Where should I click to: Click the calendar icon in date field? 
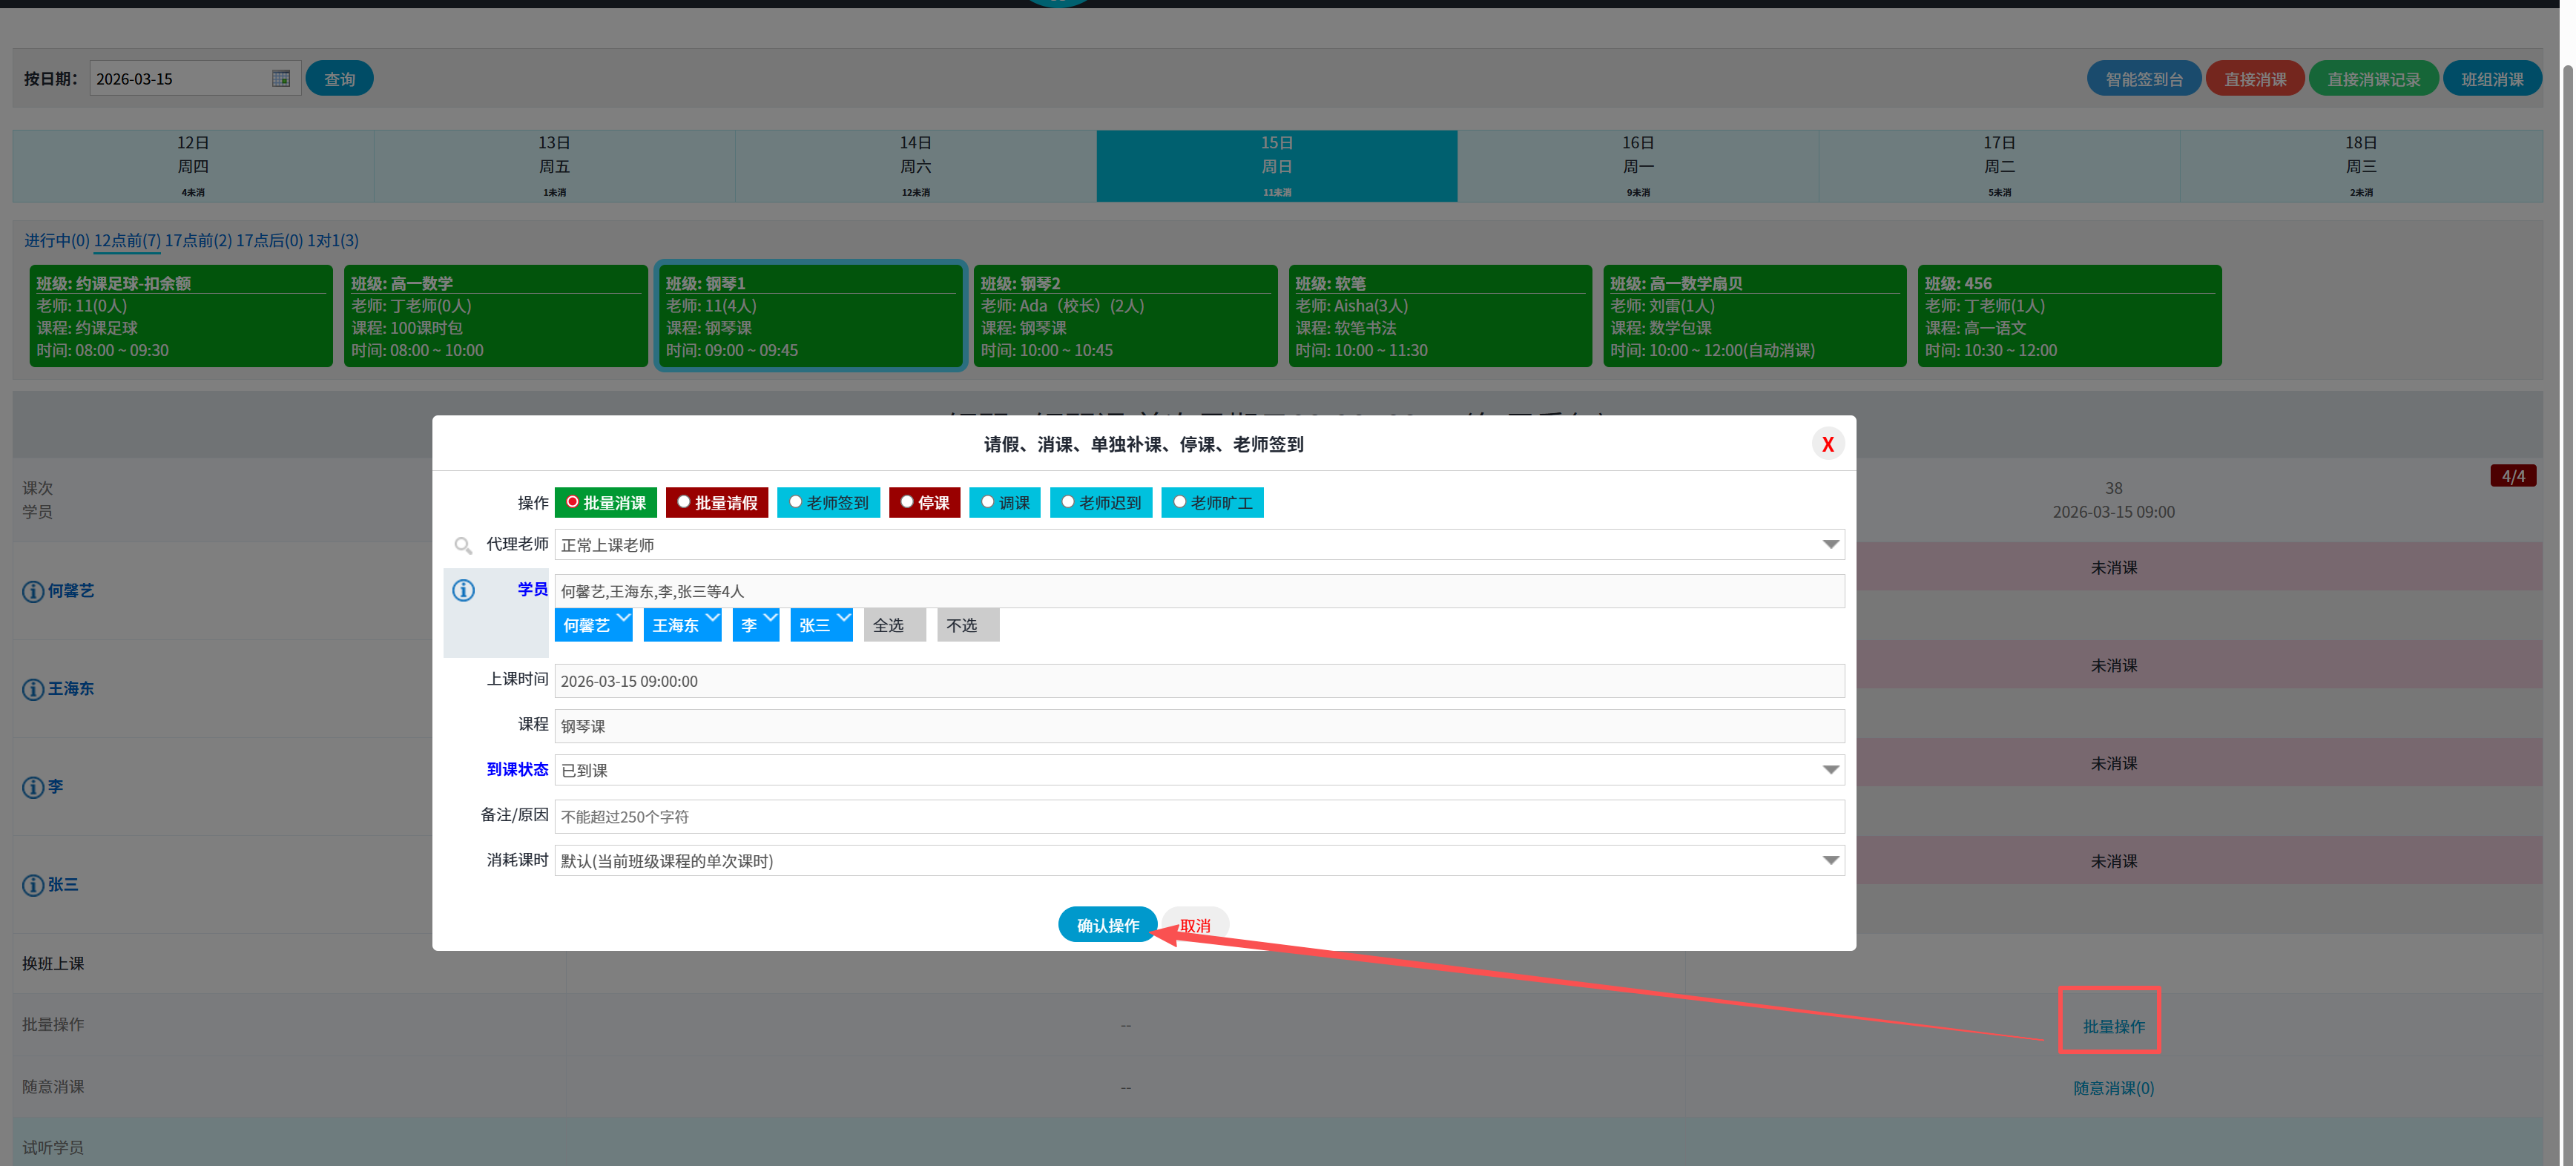point(281,78)
